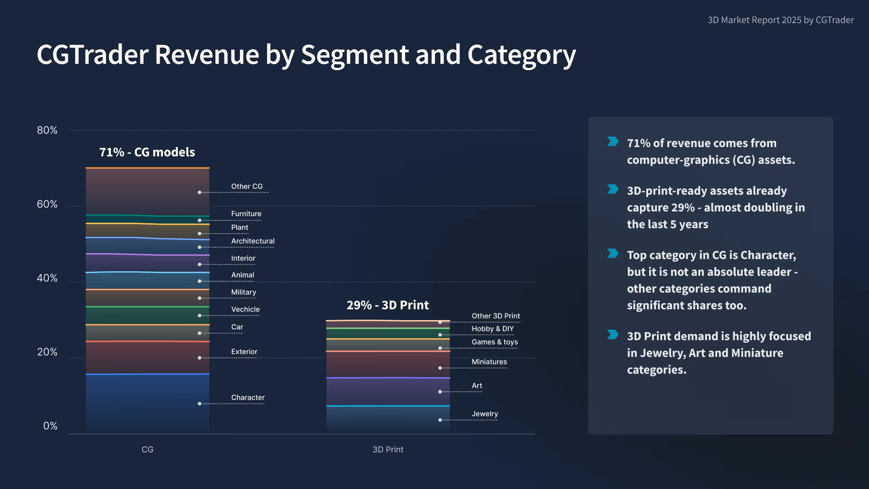869x489 pixels.
Task: Click the Hobby & DIY label
Action: click(x=492, y=329)
